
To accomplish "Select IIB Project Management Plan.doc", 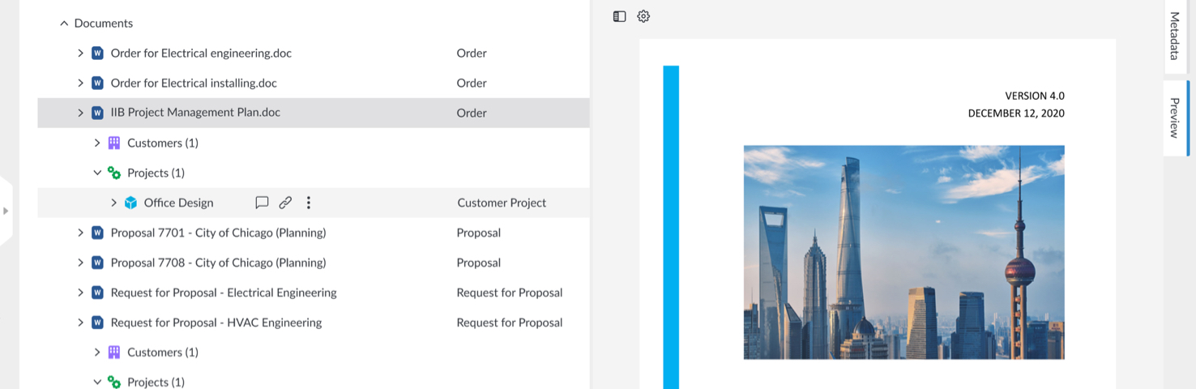I will (x=195, y=113).
